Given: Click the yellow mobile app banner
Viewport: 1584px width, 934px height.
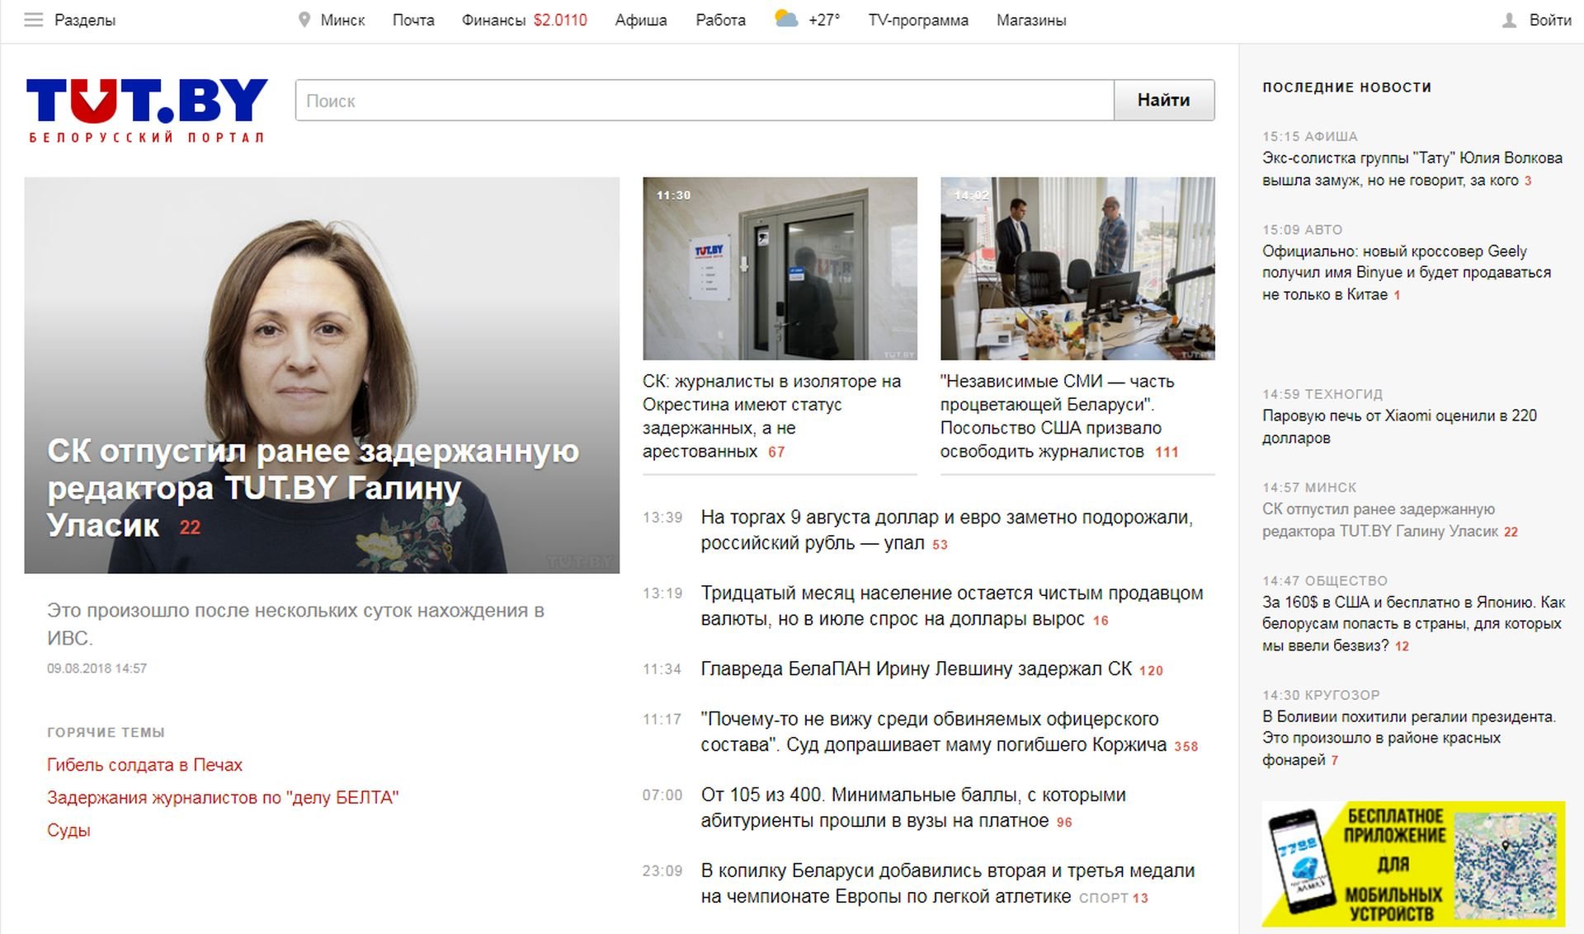Looking at the screenshot, I should click(x=1412, y=863).
